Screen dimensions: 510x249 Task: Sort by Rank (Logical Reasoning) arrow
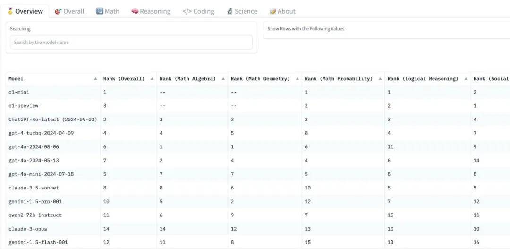pos(466,79)
